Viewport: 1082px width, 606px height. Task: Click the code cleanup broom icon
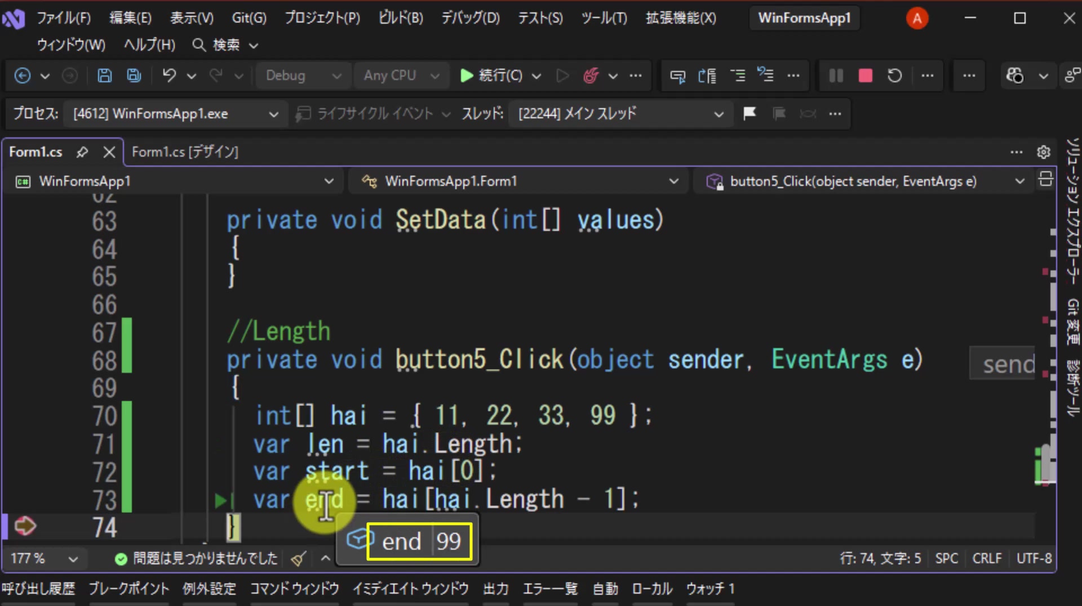pos(299,559)
